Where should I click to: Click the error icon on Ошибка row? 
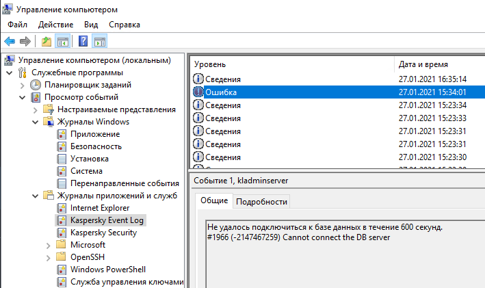pos(198,92)
